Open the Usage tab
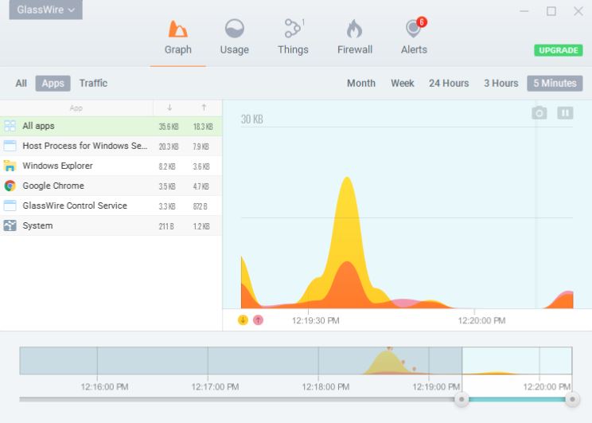This screenshot has width=592, height=423. 235,37
